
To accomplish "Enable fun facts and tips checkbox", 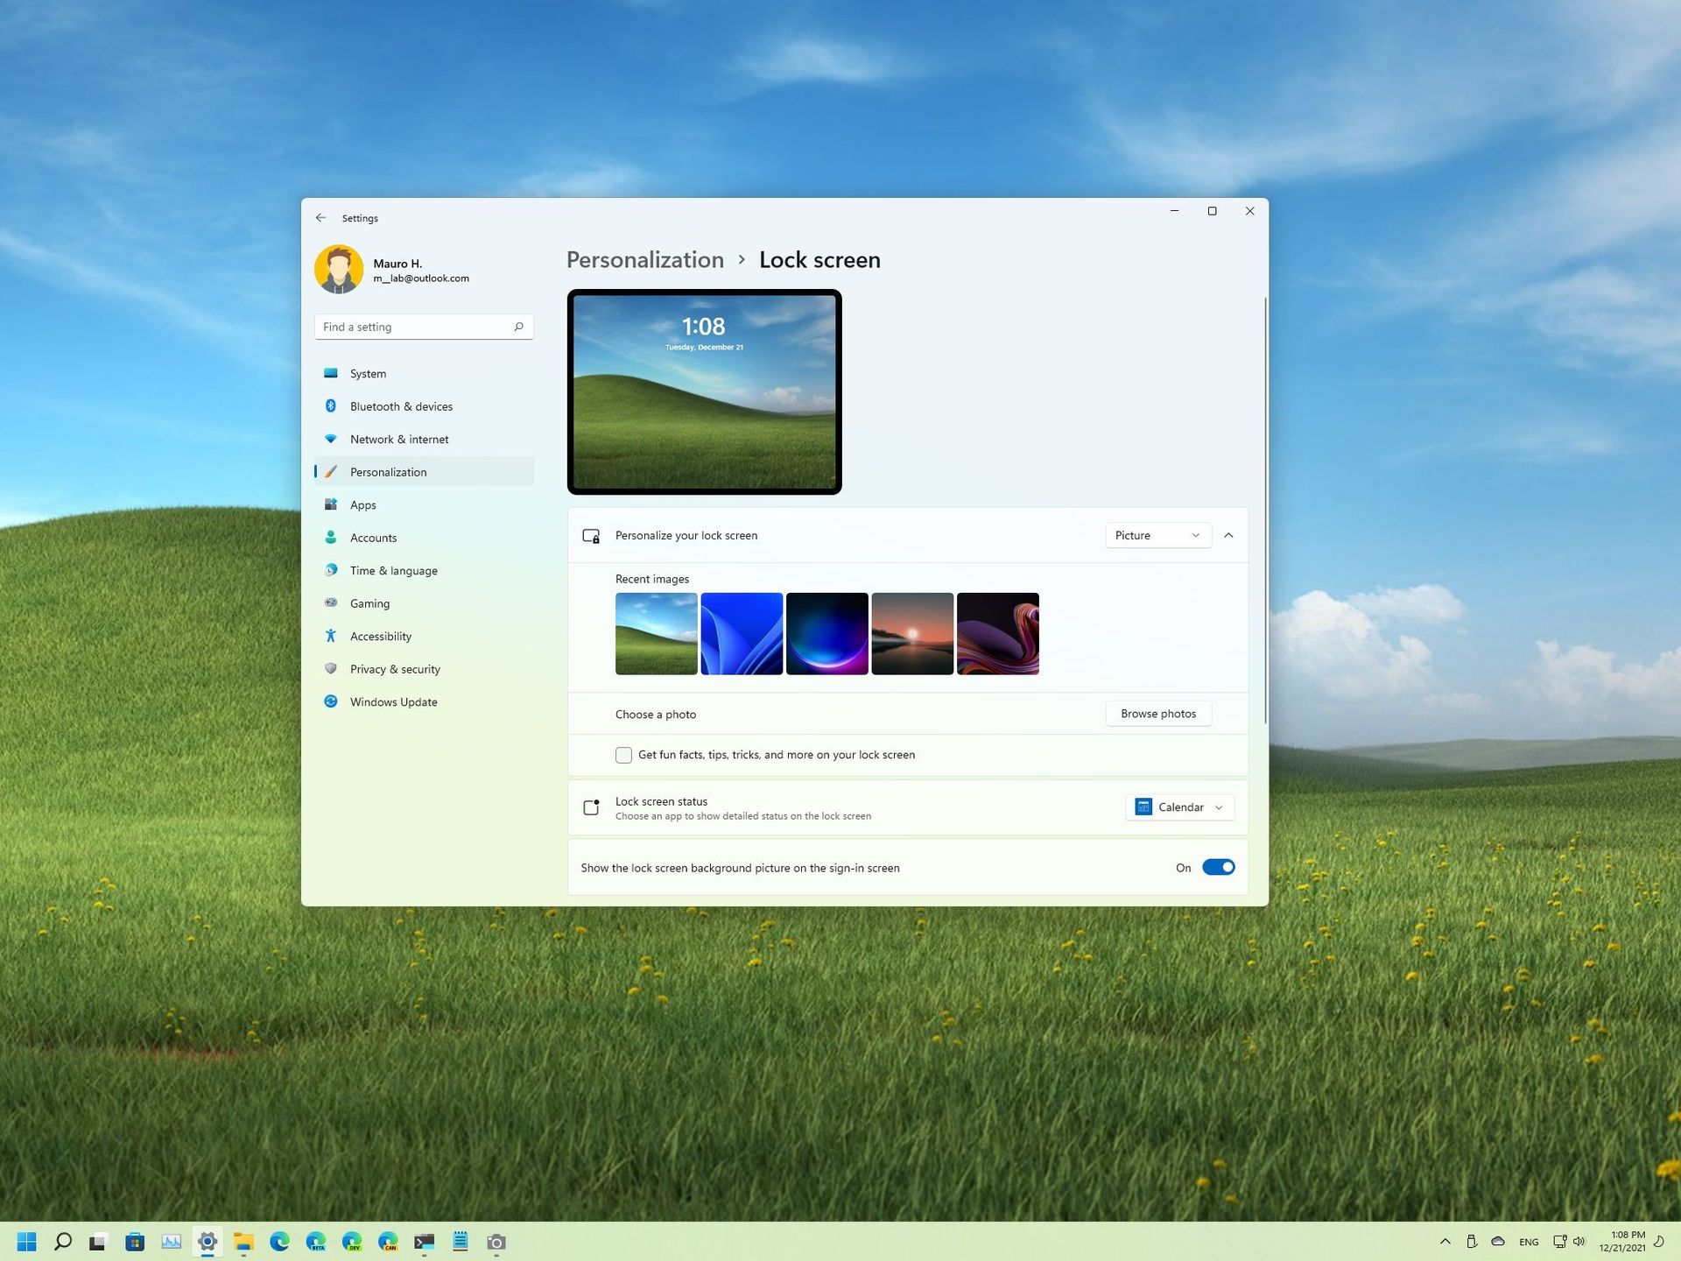I will point(623,755).
